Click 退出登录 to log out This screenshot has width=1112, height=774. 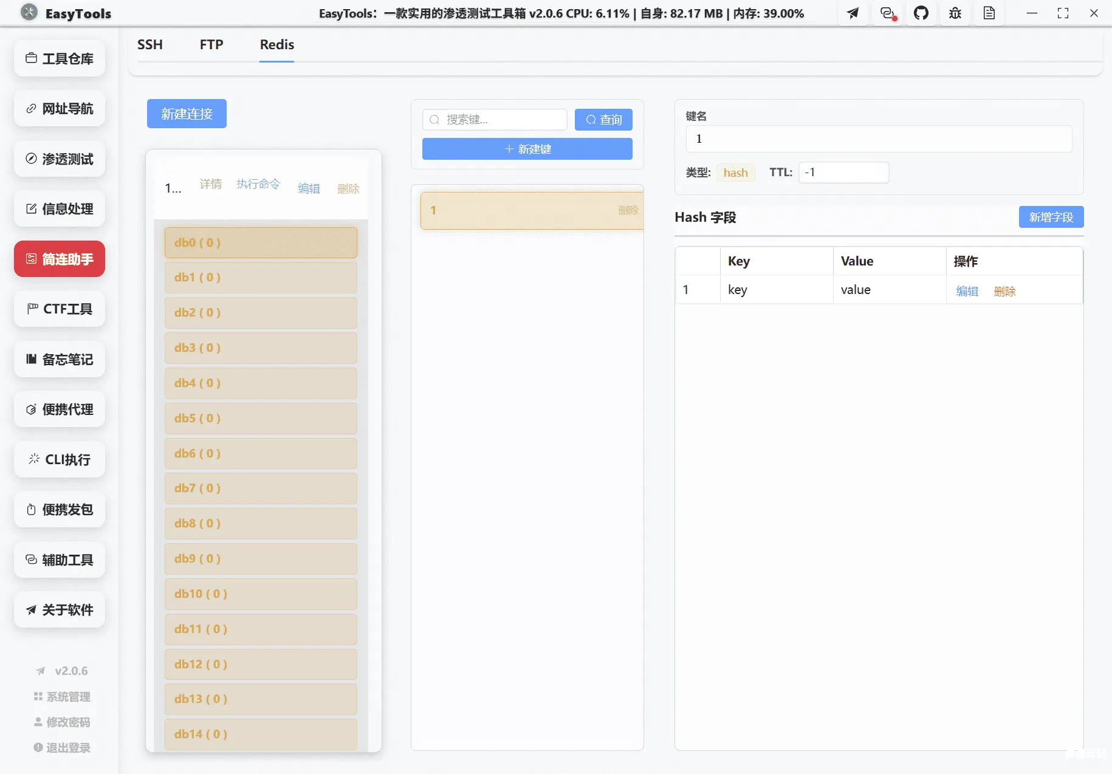pos(61,747)
